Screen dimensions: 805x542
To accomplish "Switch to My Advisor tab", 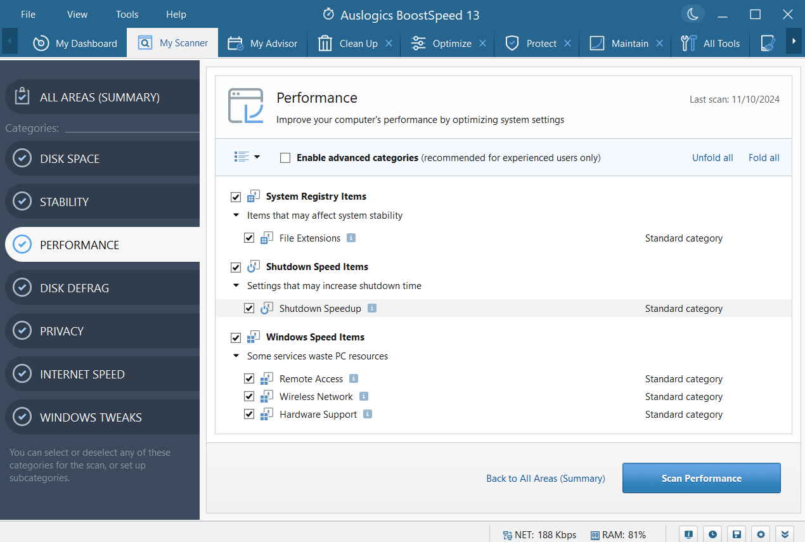I will coord(262,43).
